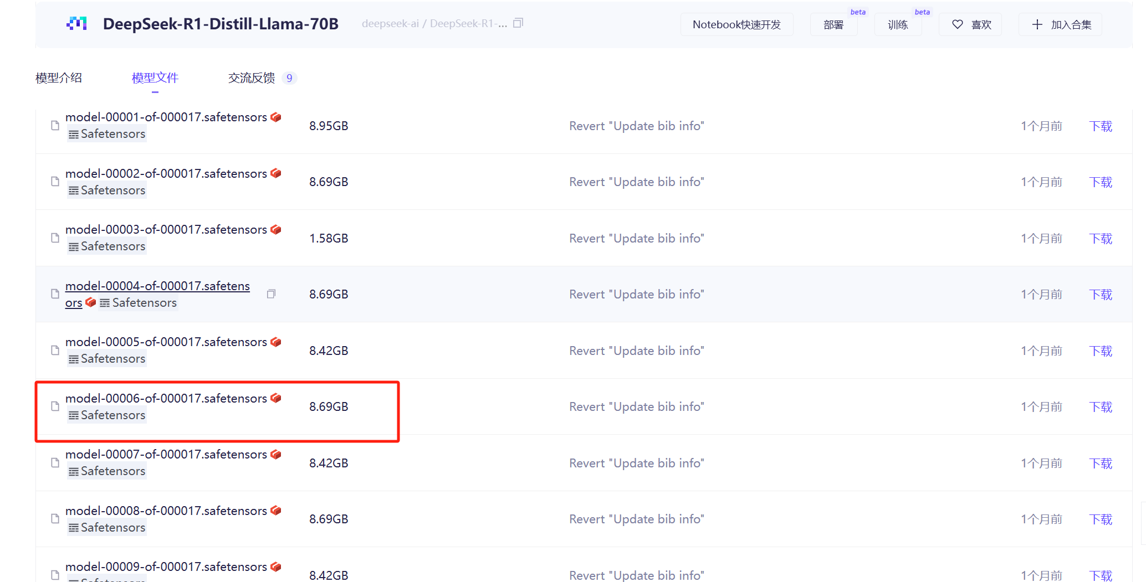Click the 训练 training button

point(898,24)
